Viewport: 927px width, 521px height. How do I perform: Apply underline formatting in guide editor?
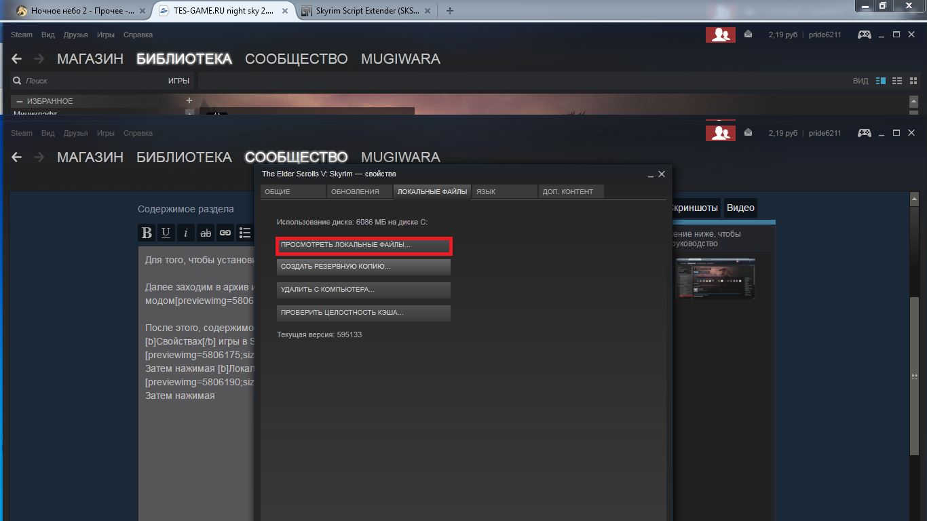(166, 233)
